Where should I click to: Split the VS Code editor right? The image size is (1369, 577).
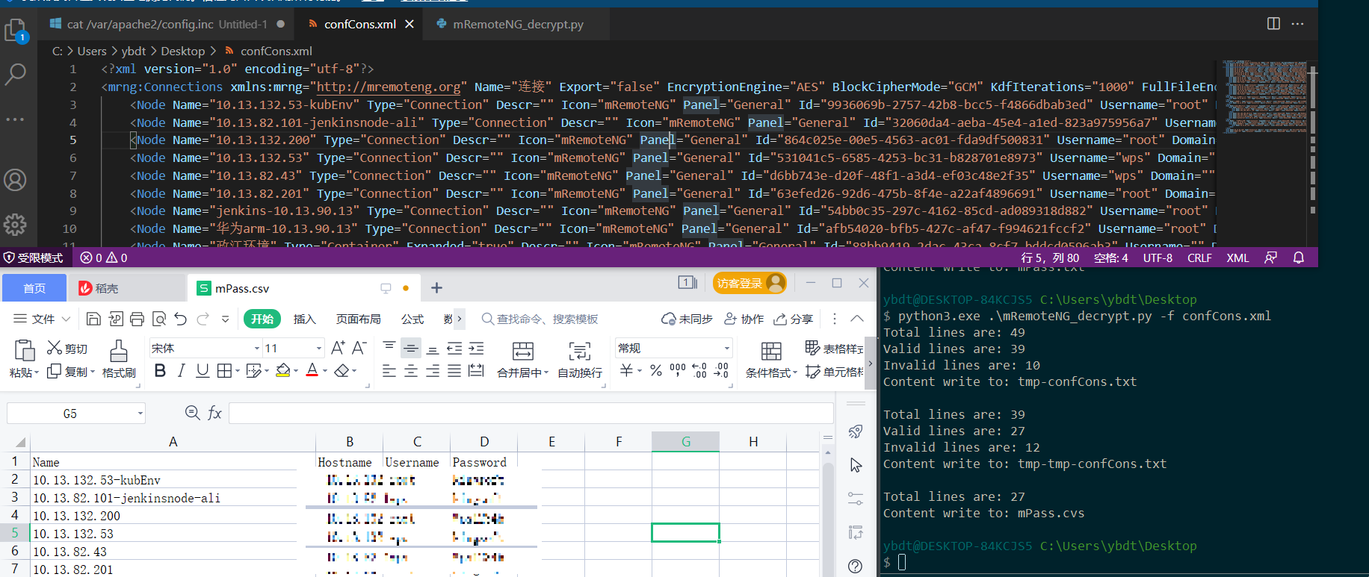[x=1273, y=24]
